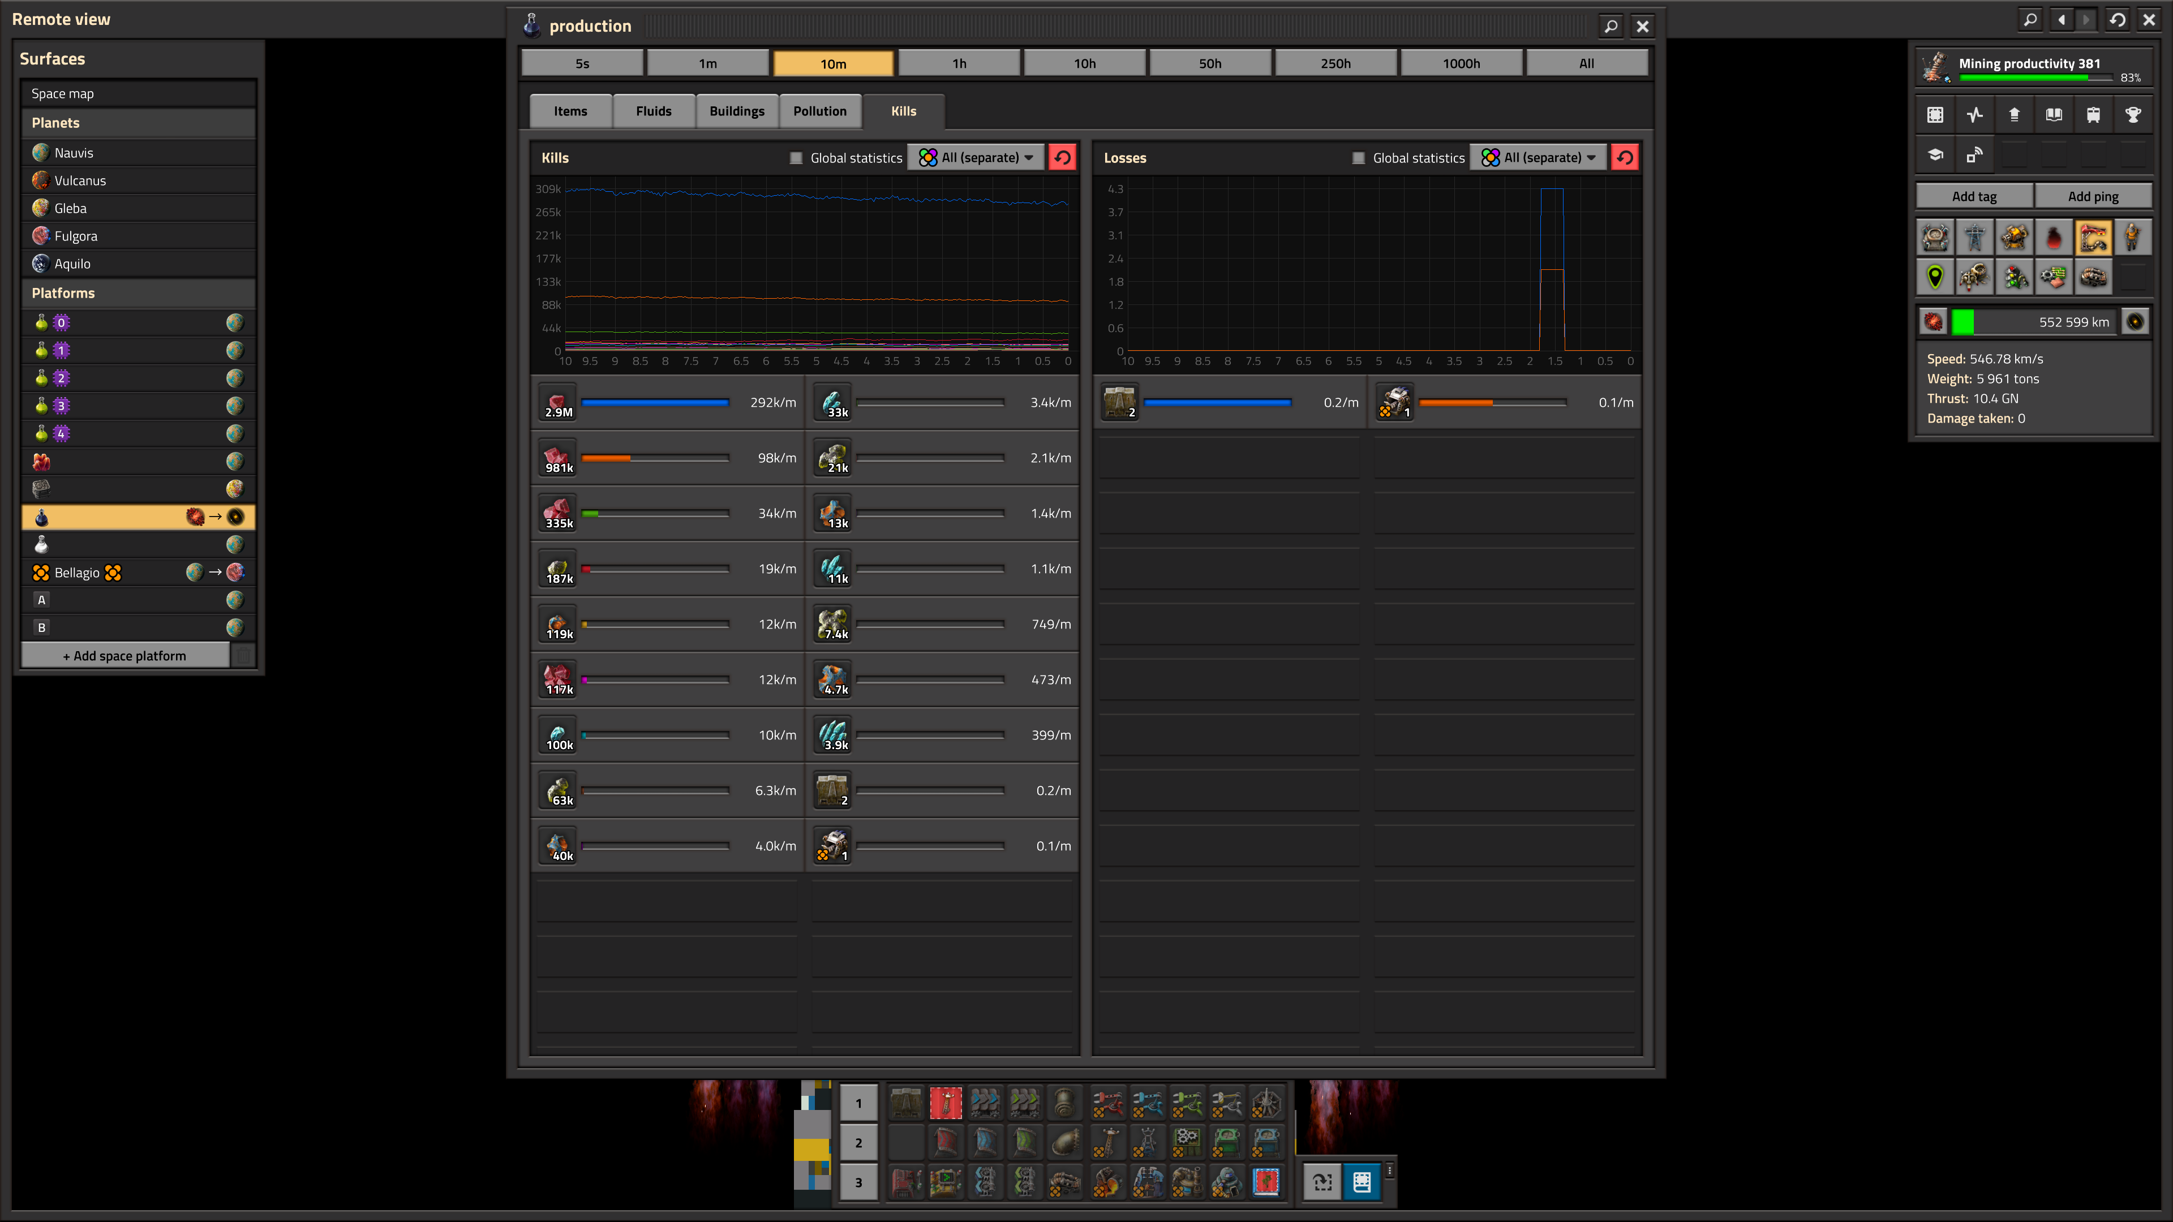Open the production statistics pulse icon
This screenshot has height=1222, width=2173.
click(1975, 115)
